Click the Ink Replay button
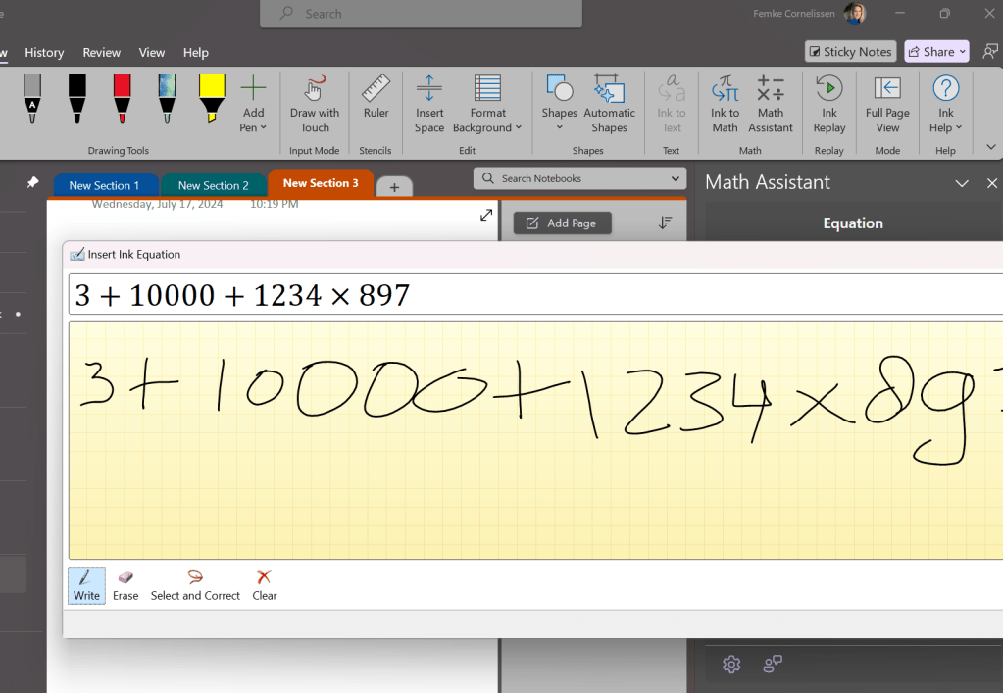Viewport: 1003px width, 693px height. [828, 104]
